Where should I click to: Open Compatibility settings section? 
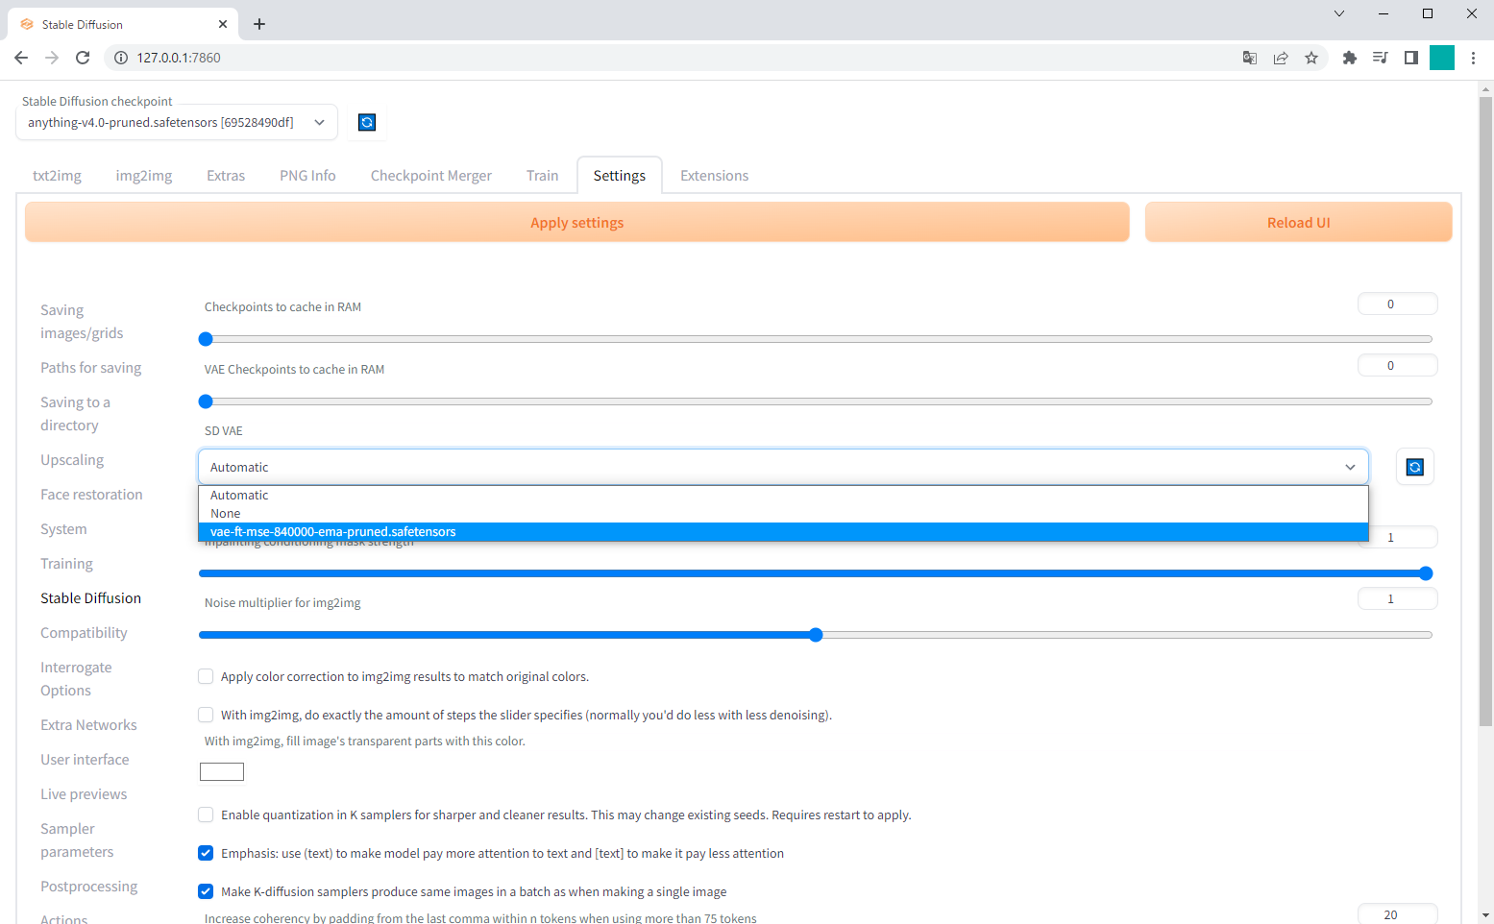[x=84, y=633]
